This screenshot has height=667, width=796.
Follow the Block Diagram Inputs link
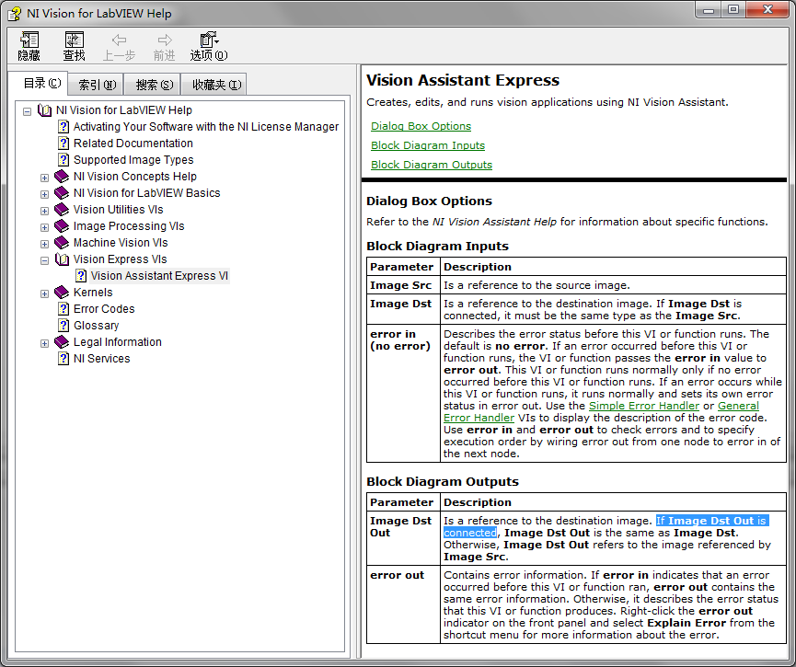[427, 145]
